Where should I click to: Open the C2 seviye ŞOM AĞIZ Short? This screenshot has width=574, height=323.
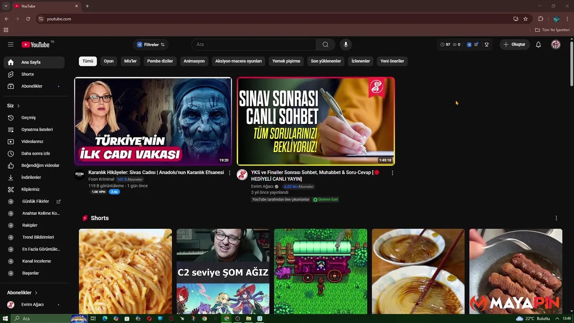pos(223,271)
